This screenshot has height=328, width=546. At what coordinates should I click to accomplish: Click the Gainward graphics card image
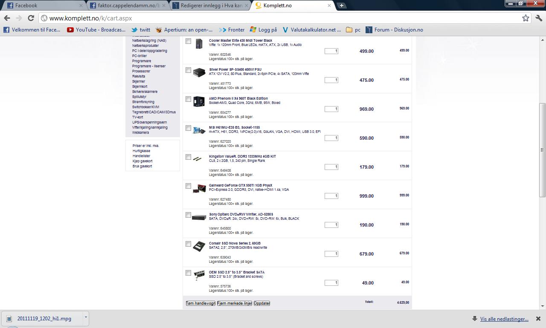click(x=199, y=188)
